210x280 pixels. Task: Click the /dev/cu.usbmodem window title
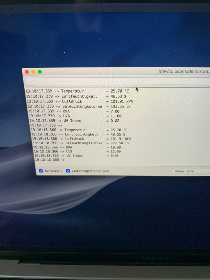(184, 71)
